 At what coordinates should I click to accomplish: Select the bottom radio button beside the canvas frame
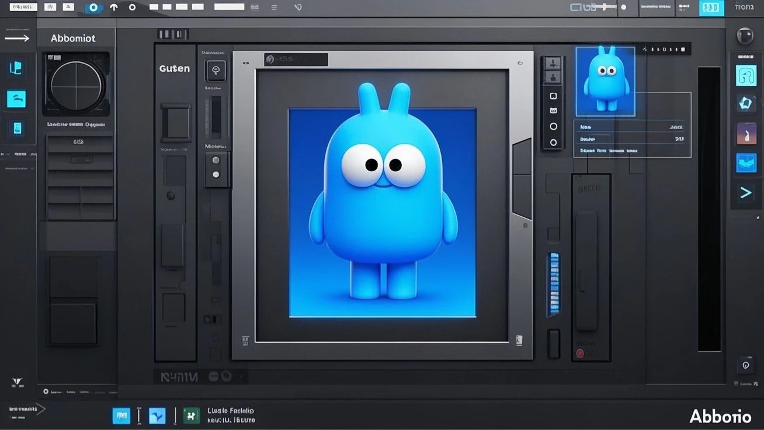553,142
